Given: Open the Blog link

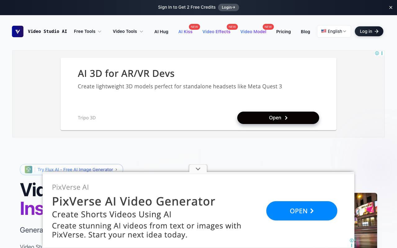Looking at the screenshot, I should pos(305,31).
